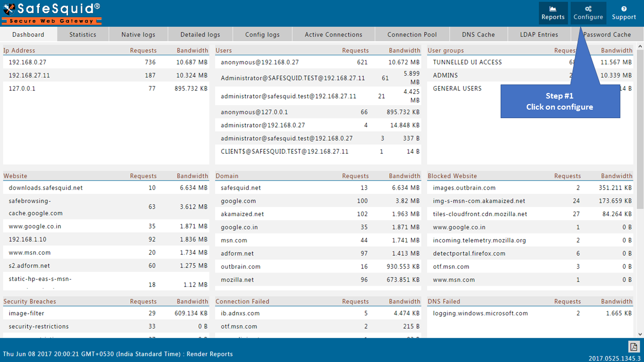Select the Dashboard tab
This screenshot has width=644, height=362.
tap(29, 34)
